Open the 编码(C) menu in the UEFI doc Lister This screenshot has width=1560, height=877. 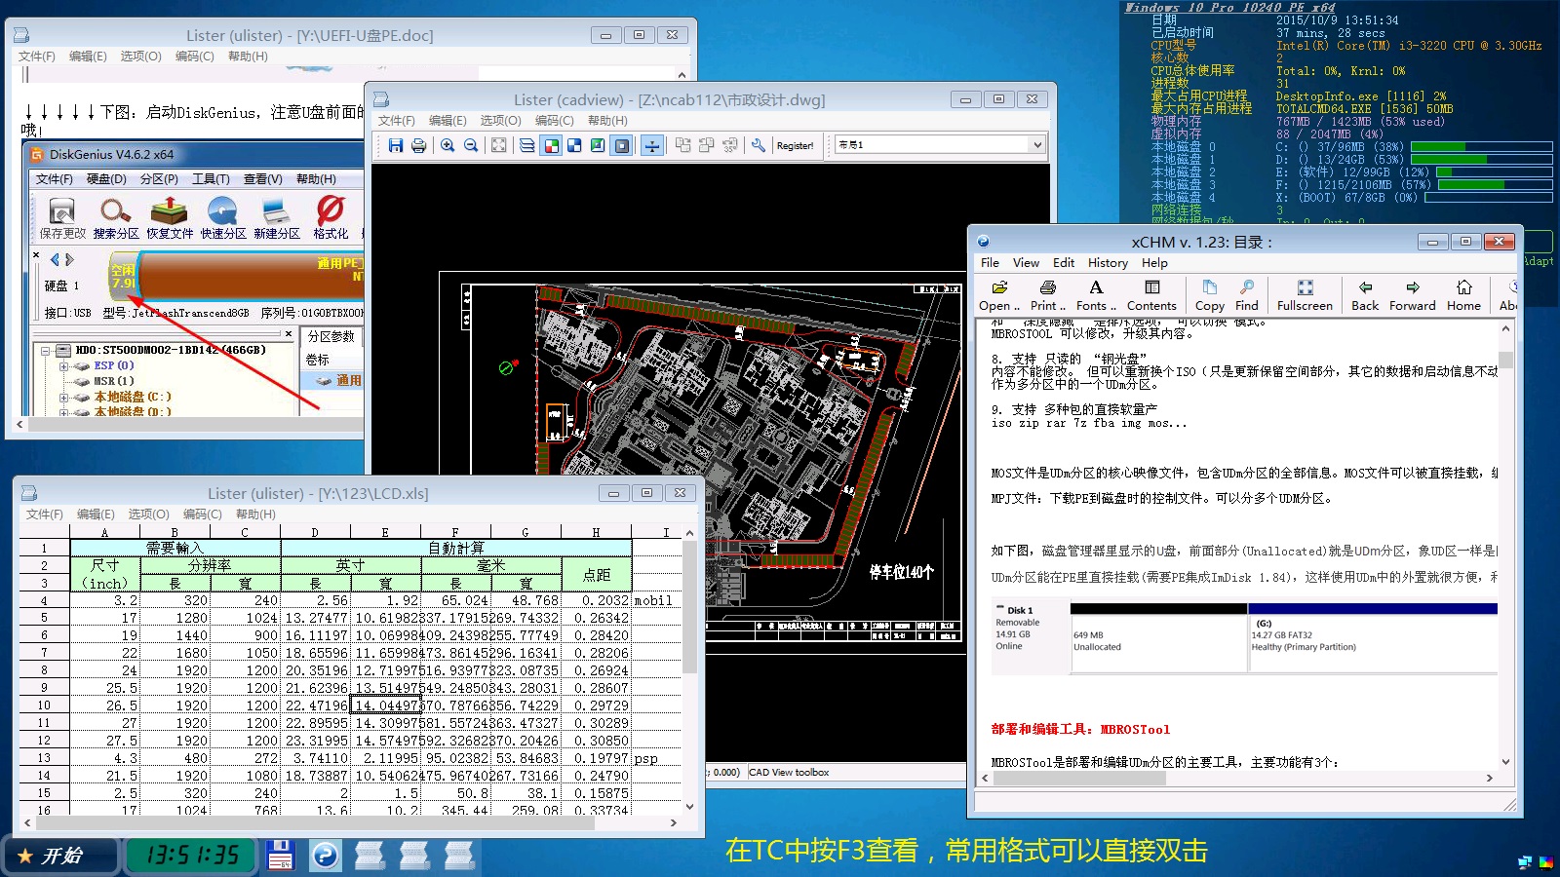click(194, 57)
